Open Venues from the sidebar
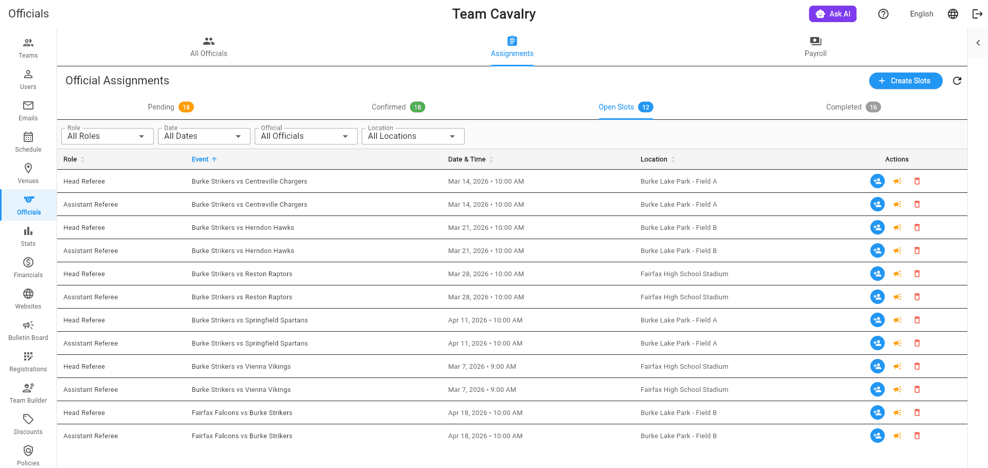This screenshot has width=988, height=468. pyautogui.click(x=28, y=174)
